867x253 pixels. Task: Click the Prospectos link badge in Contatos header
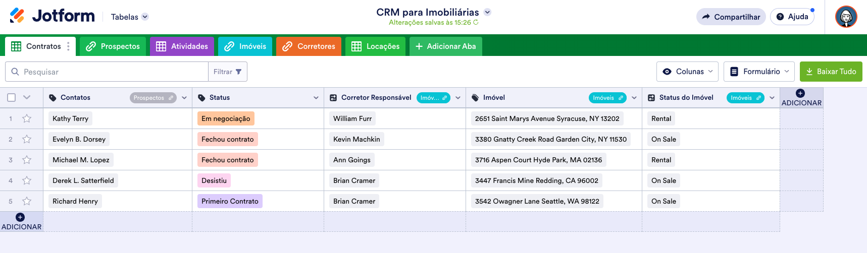154,98
